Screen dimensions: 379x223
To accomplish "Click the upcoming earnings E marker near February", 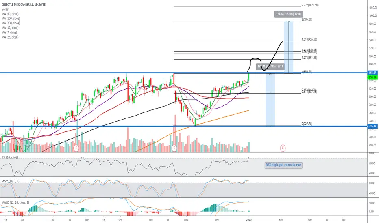I will click(283, 148).
